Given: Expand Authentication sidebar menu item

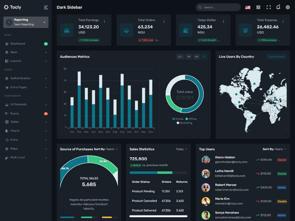Looking at the screenshot, I should pyautogui.click(x=21, y=78).
